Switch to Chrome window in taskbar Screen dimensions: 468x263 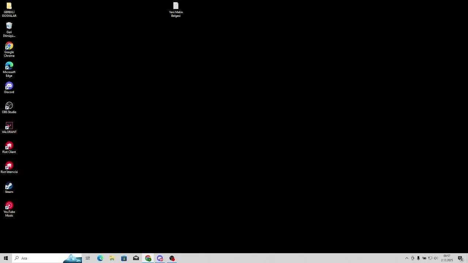coord(148,258)
